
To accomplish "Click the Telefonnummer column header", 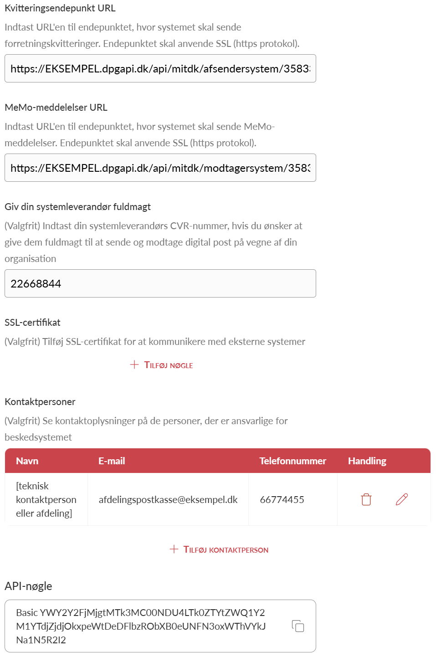I will coord(292,461).
